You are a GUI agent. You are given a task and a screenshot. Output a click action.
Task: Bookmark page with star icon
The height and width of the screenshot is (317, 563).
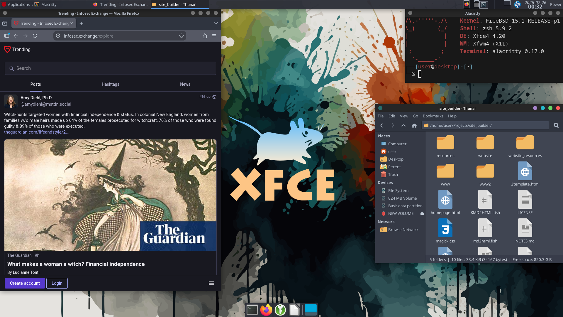(x=182, y=36)
